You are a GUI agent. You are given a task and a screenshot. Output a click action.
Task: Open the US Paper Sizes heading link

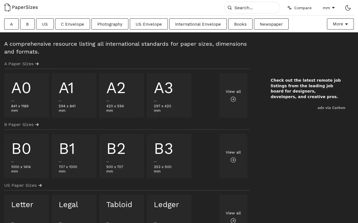point(23,185)
